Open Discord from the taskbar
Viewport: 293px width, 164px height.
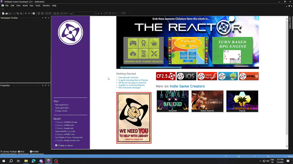(x=41, y=161)
